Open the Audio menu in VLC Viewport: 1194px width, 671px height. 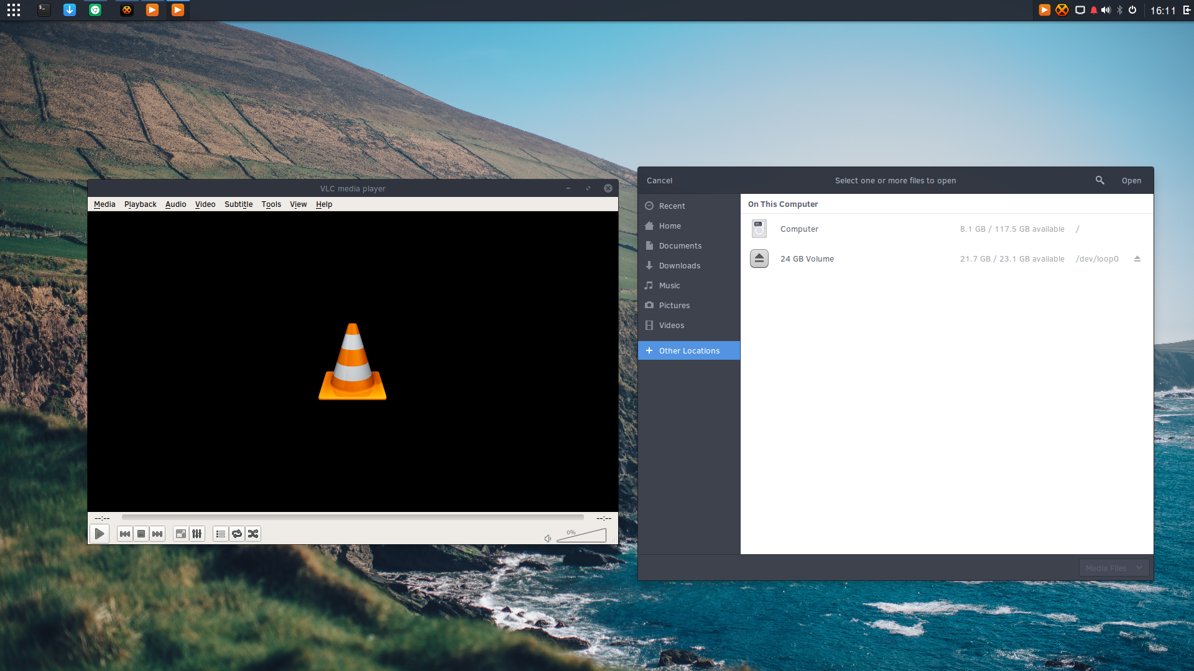coord(175,204)
